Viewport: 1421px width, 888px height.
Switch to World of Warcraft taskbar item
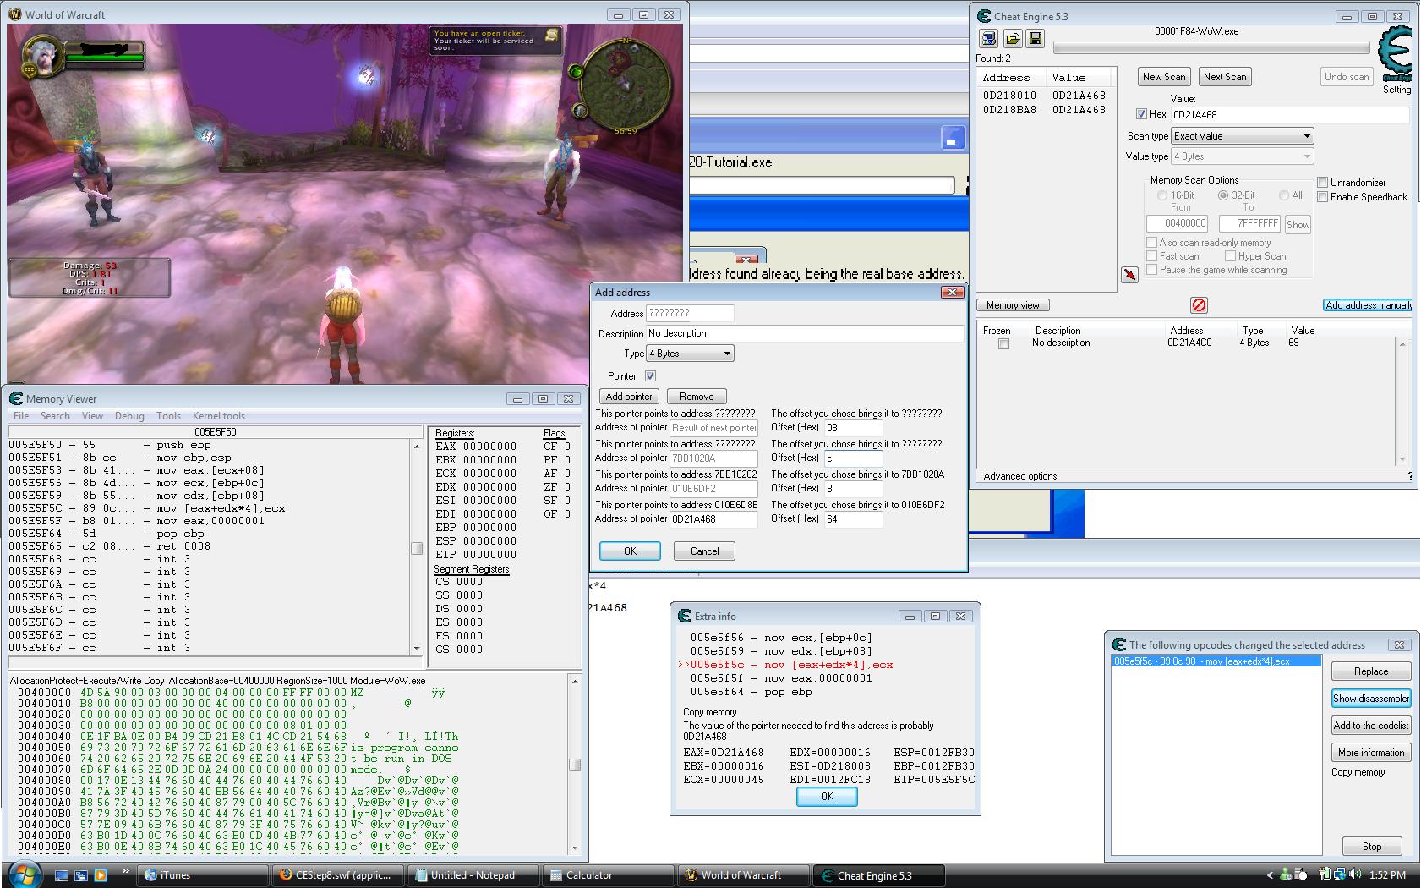click(744, 875)
